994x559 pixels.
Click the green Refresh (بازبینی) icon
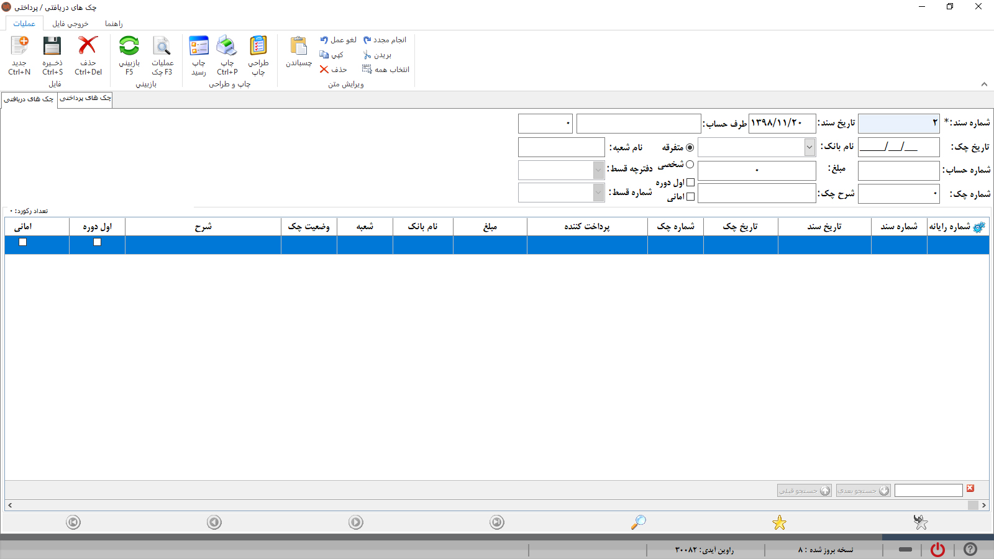click(x=129, y=47)
